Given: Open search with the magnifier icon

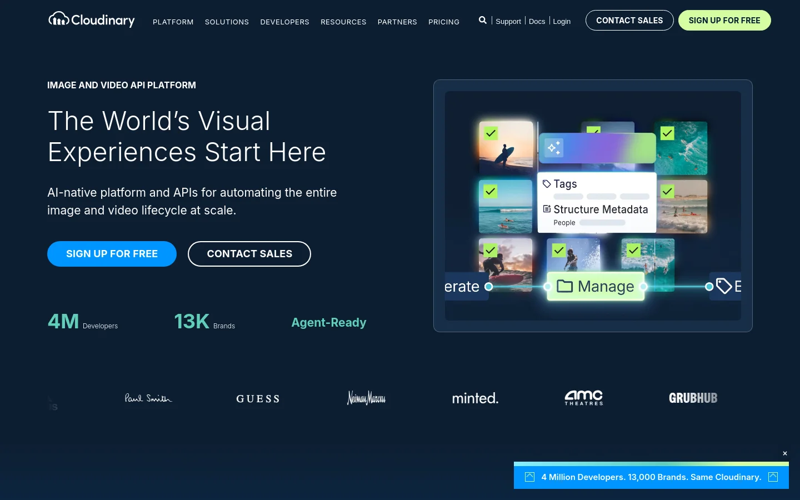Looking at the screenshot, I should pos(482,20).
